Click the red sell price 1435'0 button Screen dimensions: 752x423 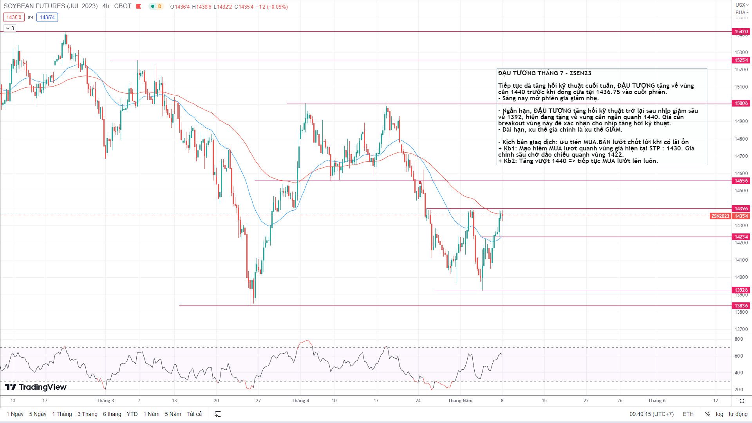pos(14,17)
